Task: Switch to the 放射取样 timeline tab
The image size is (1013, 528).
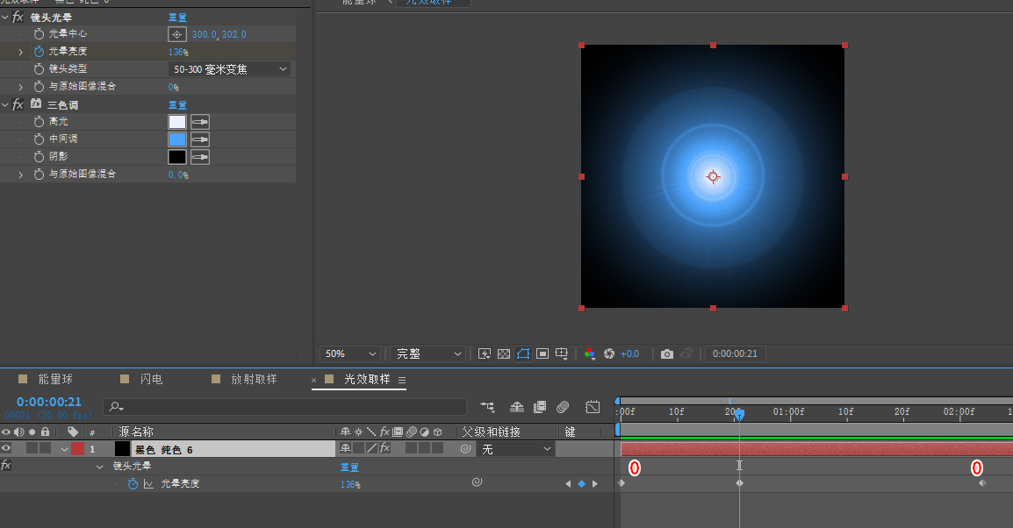Action: coord(254,380)
